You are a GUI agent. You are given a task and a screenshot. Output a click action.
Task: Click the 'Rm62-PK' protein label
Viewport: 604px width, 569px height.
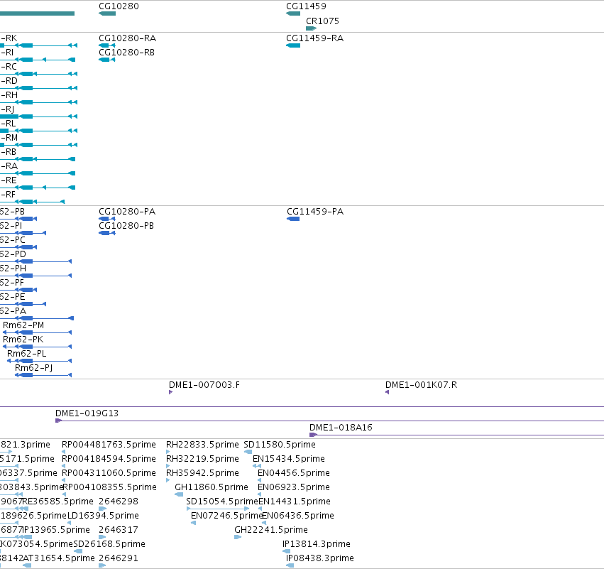click(x=23, y=340)
